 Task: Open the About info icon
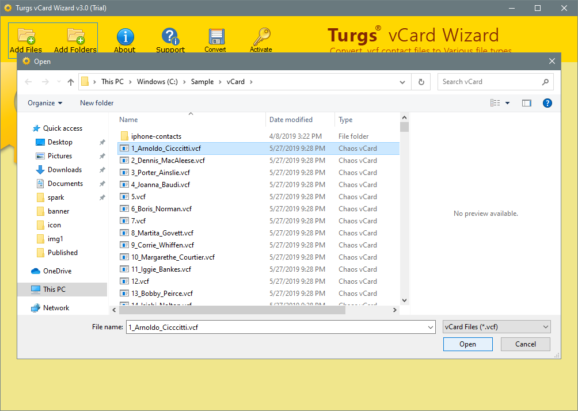point(125,36)
